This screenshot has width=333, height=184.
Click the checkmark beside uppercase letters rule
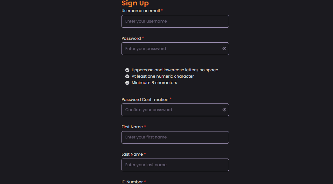click(127, 70)
